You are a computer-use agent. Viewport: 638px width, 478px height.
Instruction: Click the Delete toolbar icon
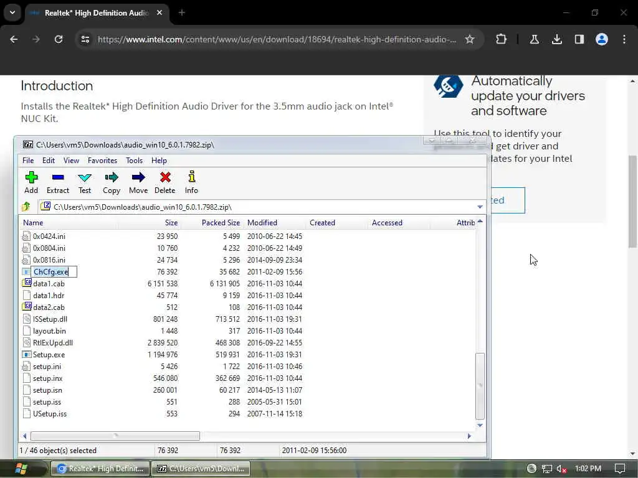coord(165,177)
